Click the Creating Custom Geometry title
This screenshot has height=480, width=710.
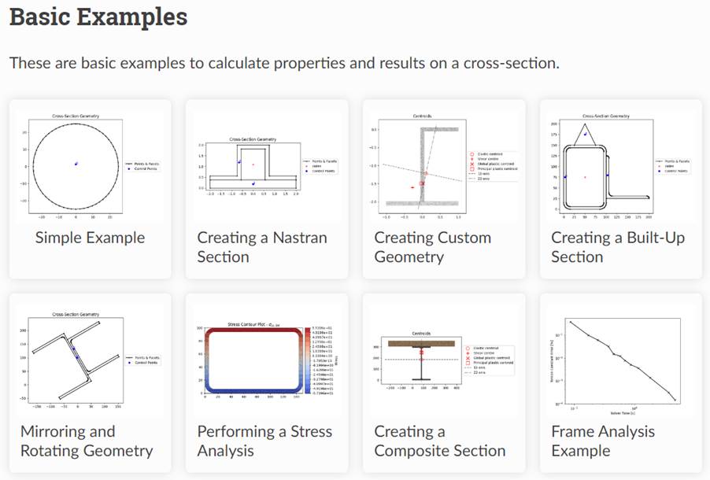point(432,247)
